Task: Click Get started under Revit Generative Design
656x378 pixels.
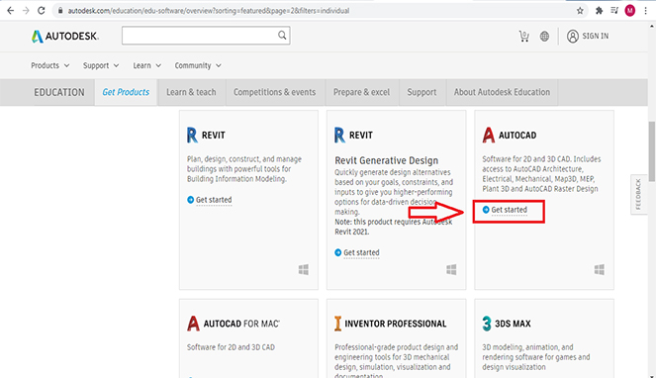Action: [361, 253]
